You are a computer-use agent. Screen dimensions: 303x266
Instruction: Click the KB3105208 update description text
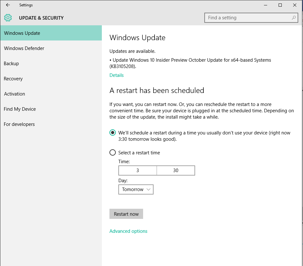point(190,63)
